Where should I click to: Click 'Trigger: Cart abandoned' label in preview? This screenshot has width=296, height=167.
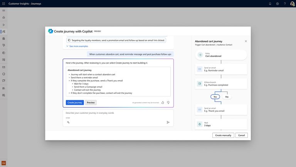tap(205, 45)
